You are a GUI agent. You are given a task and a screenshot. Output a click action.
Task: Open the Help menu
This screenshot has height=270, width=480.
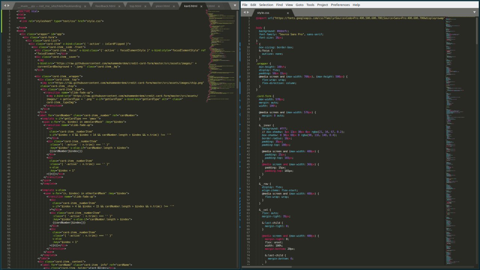tap(356, 5)
